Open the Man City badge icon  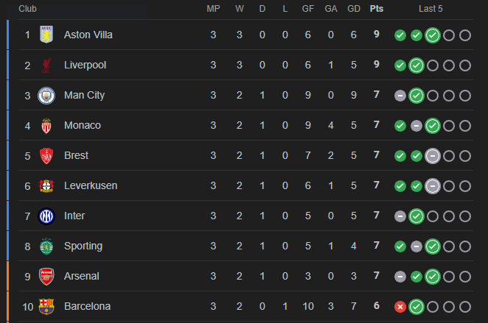coord(46,96)
